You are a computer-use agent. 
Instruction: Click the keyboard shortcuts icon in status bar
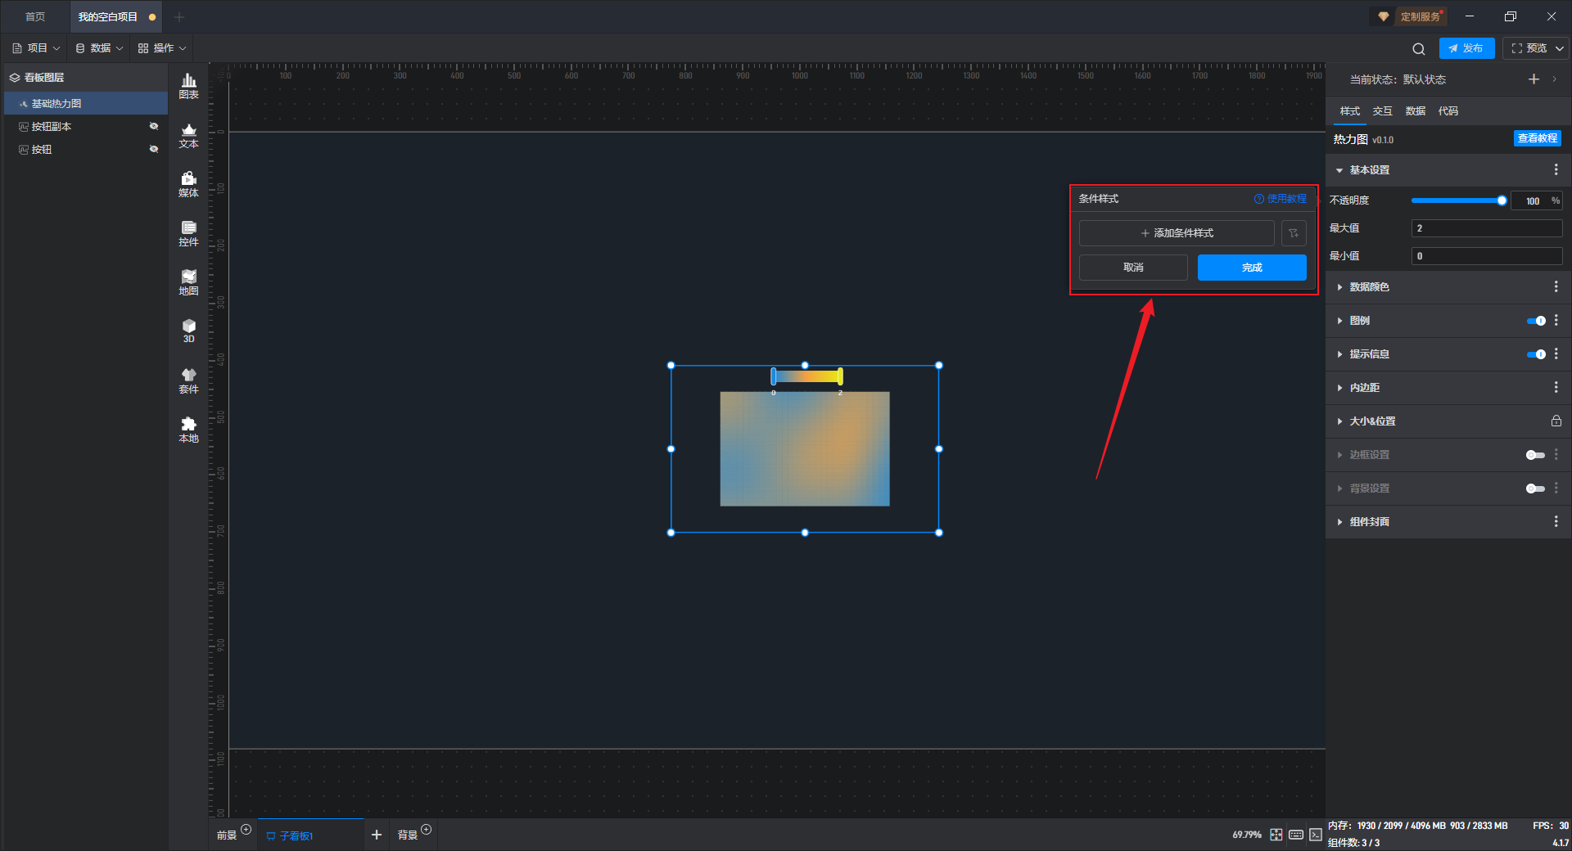click(x=1296, y=835)
